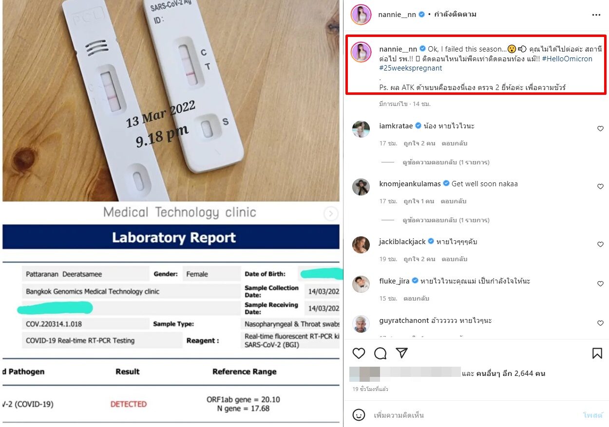The width and height of the screenshot is (609, 427).
Task: Open the #25weekspregnant hashtag
Action: tap(411, 68)
